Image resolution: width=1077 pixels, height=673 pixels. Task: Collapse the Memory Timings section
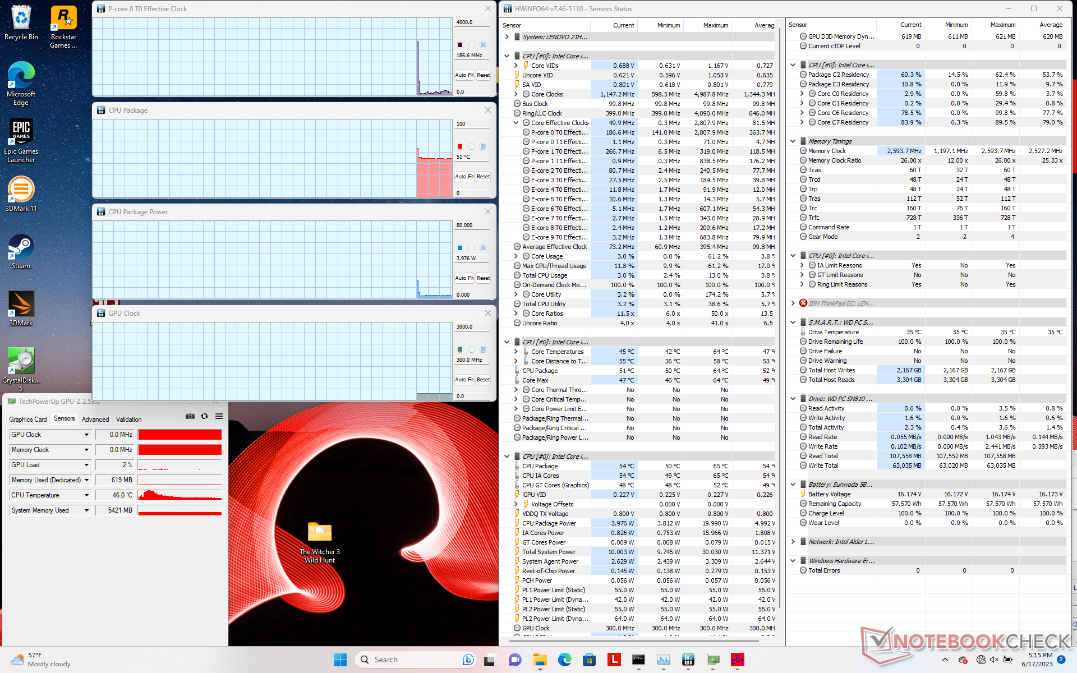click(793, 141)
